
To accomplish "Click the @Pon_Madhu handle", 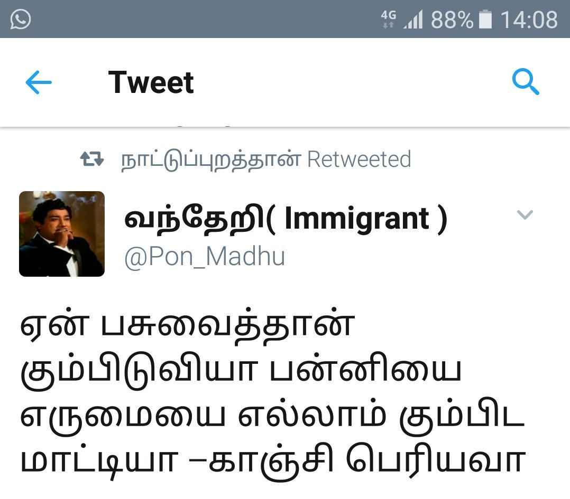I will click(205, 257).
